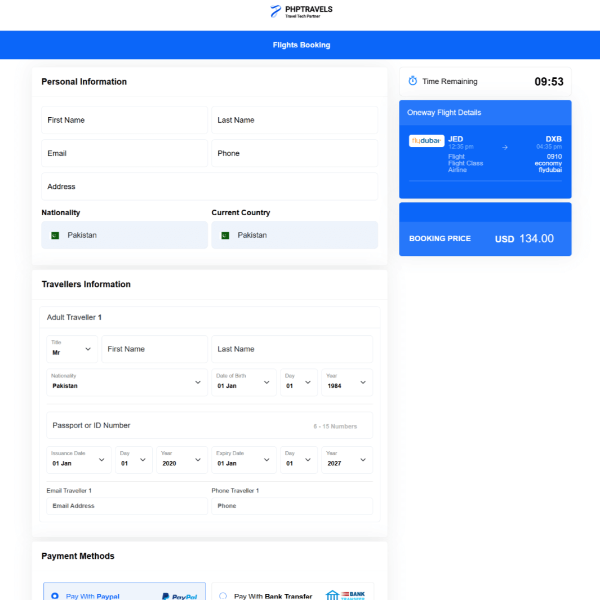Click the stopwatch icon beside Time Remaining

[x=412, y=81]
